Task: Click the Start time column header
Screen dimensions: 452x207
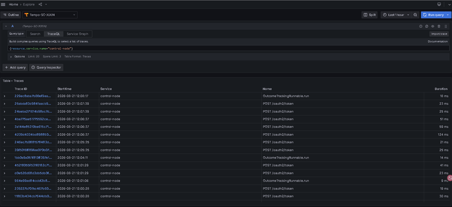Action: tap(64, 89)
